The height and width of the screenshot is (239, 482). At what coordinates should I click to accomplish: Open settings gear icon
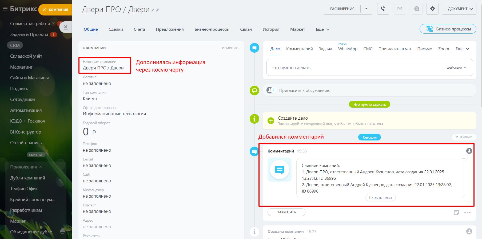pos(432,9)
